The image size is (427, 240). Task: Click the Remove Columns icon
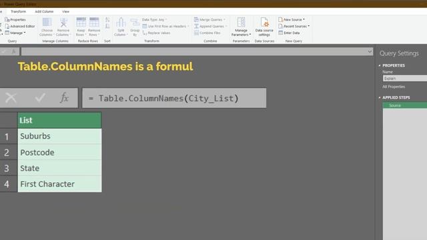click(63, 23)
